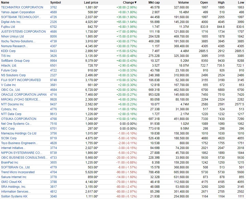The width and height of the screenshot is (246, 199).
Task: Open the Soliton Systems KK link
Action: pos(14,197)
